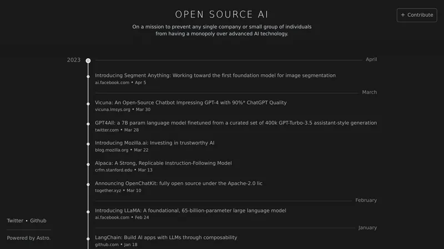Open the Segment Anything article

point(215,75)
